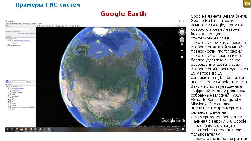Toggle the Дороги layer checkbox

(x=8, y=98)
